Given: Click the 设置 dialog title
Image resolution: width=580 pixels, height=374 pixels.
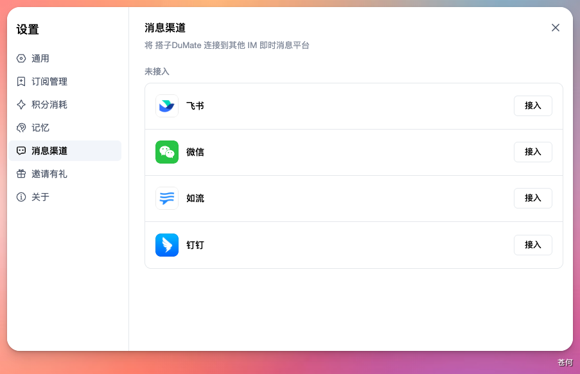Looking at the screenshot, I should pos(28,30).
